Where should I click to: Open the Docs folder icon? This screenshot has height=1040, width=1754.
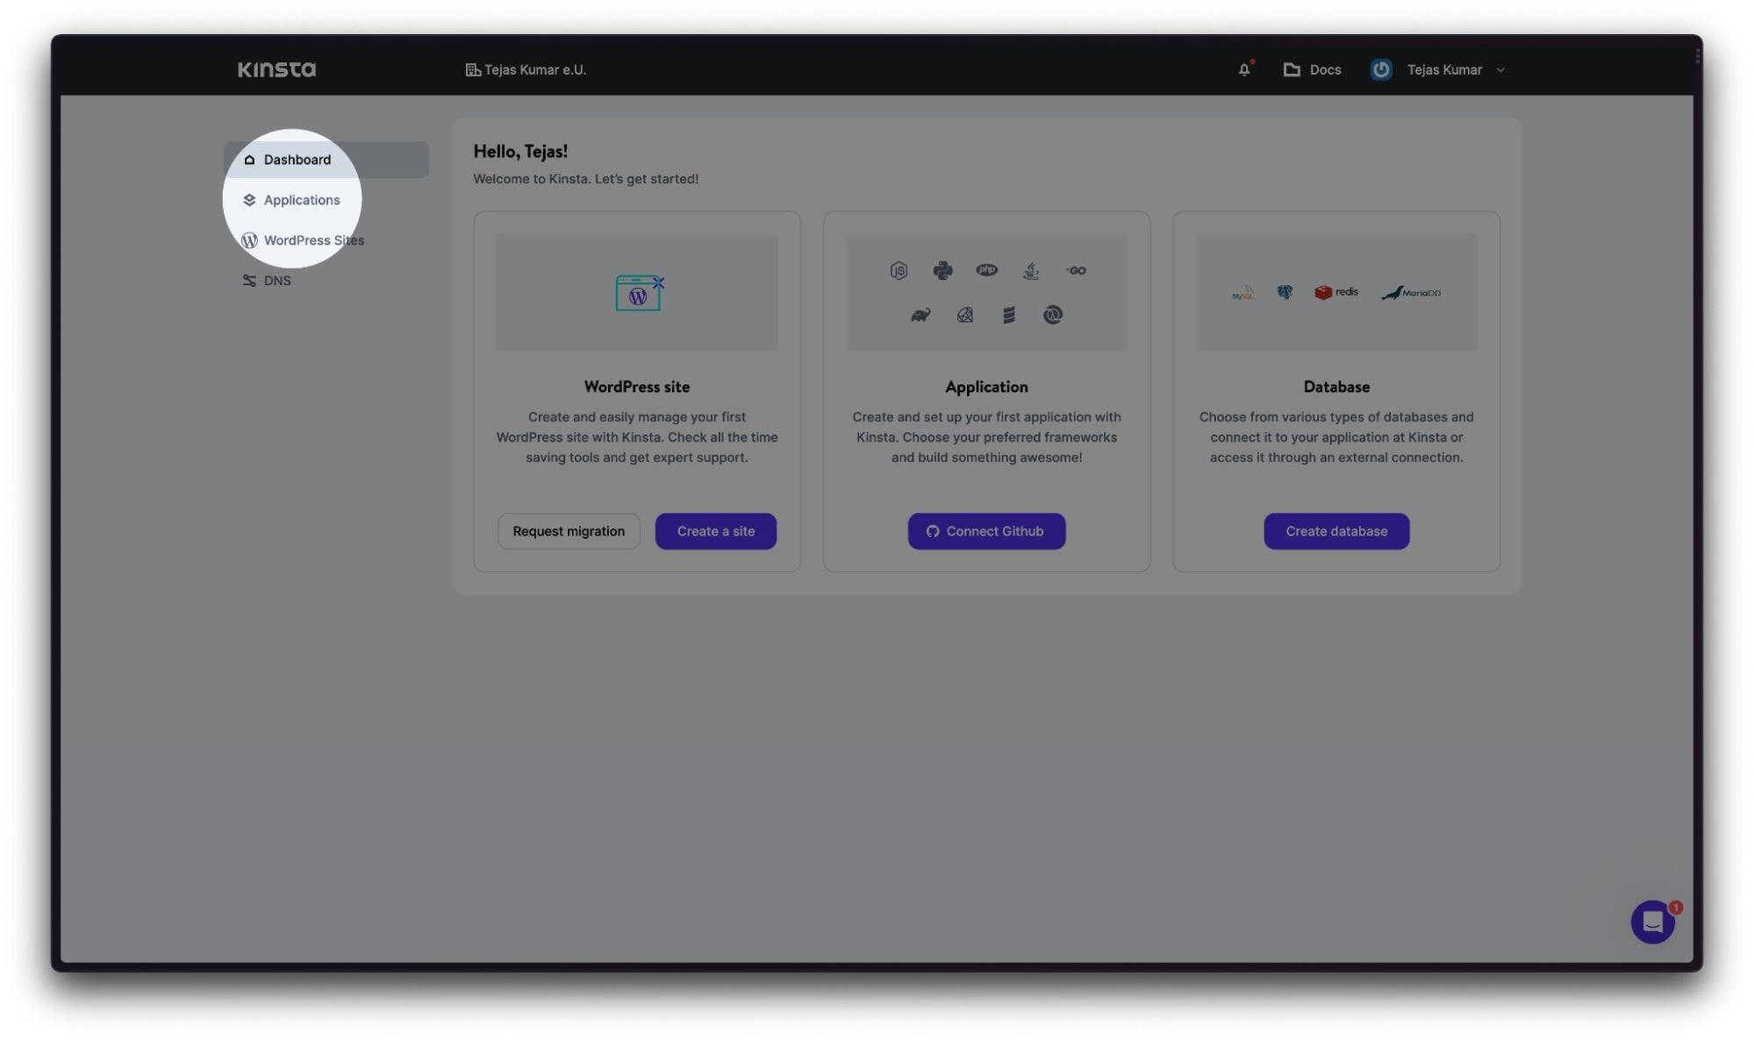tap(1291, 69)
